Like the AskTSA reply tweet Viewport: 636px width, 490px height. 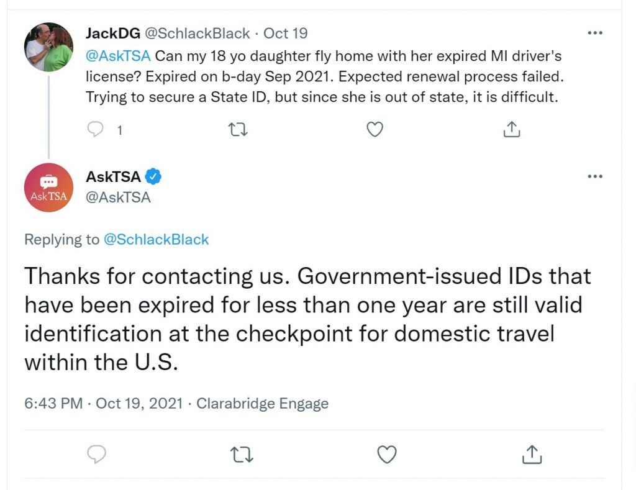click(387, 455)
